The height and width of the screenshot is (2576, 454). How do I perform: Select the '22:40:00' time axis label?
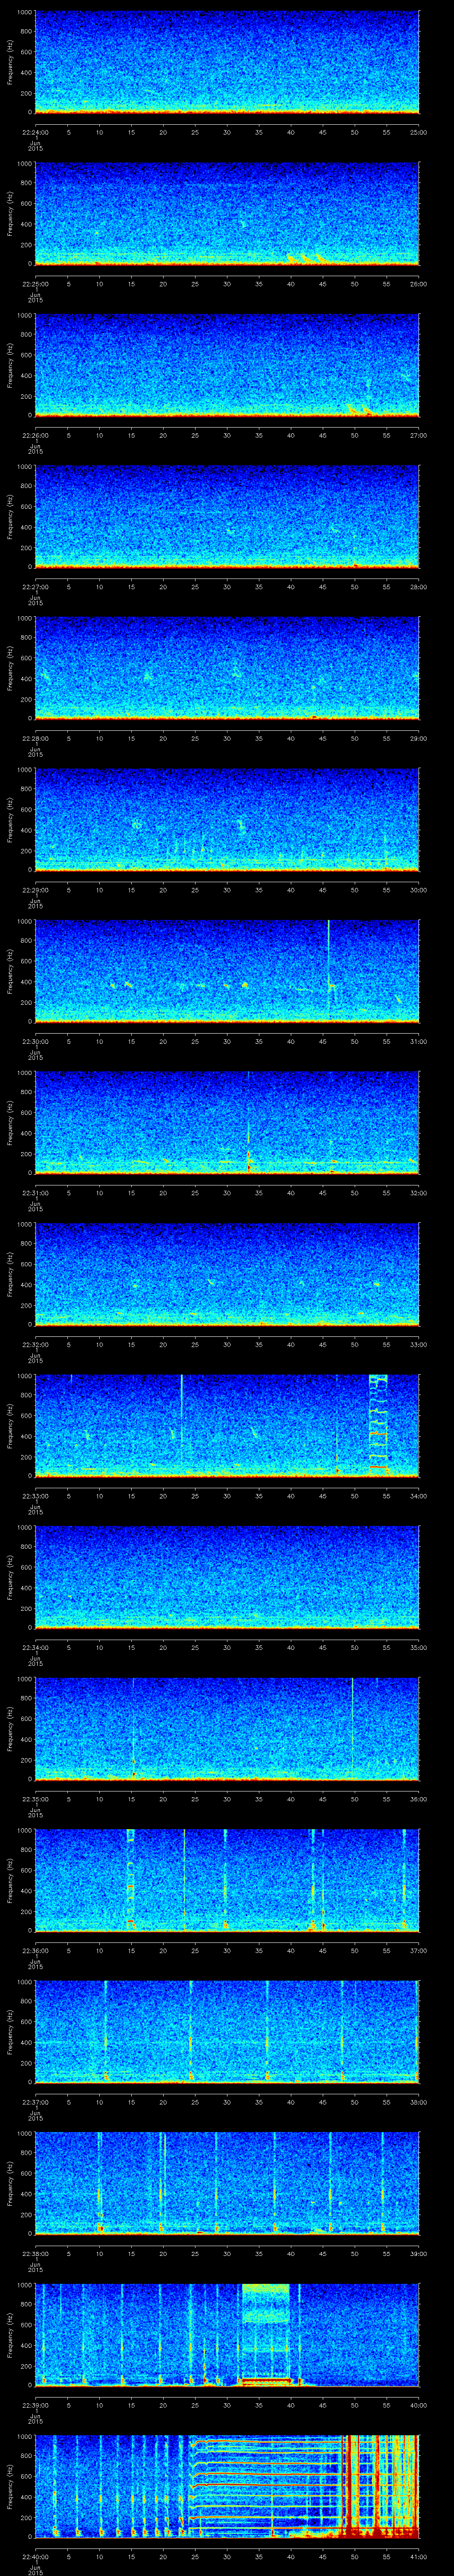(36, 2556)
